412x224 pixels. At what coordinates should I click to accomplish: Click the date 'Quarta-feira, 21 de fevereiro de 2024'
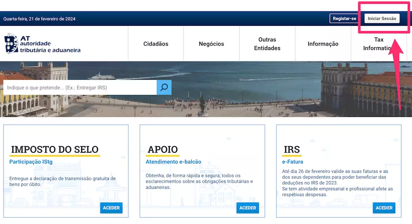pos(39,19)
